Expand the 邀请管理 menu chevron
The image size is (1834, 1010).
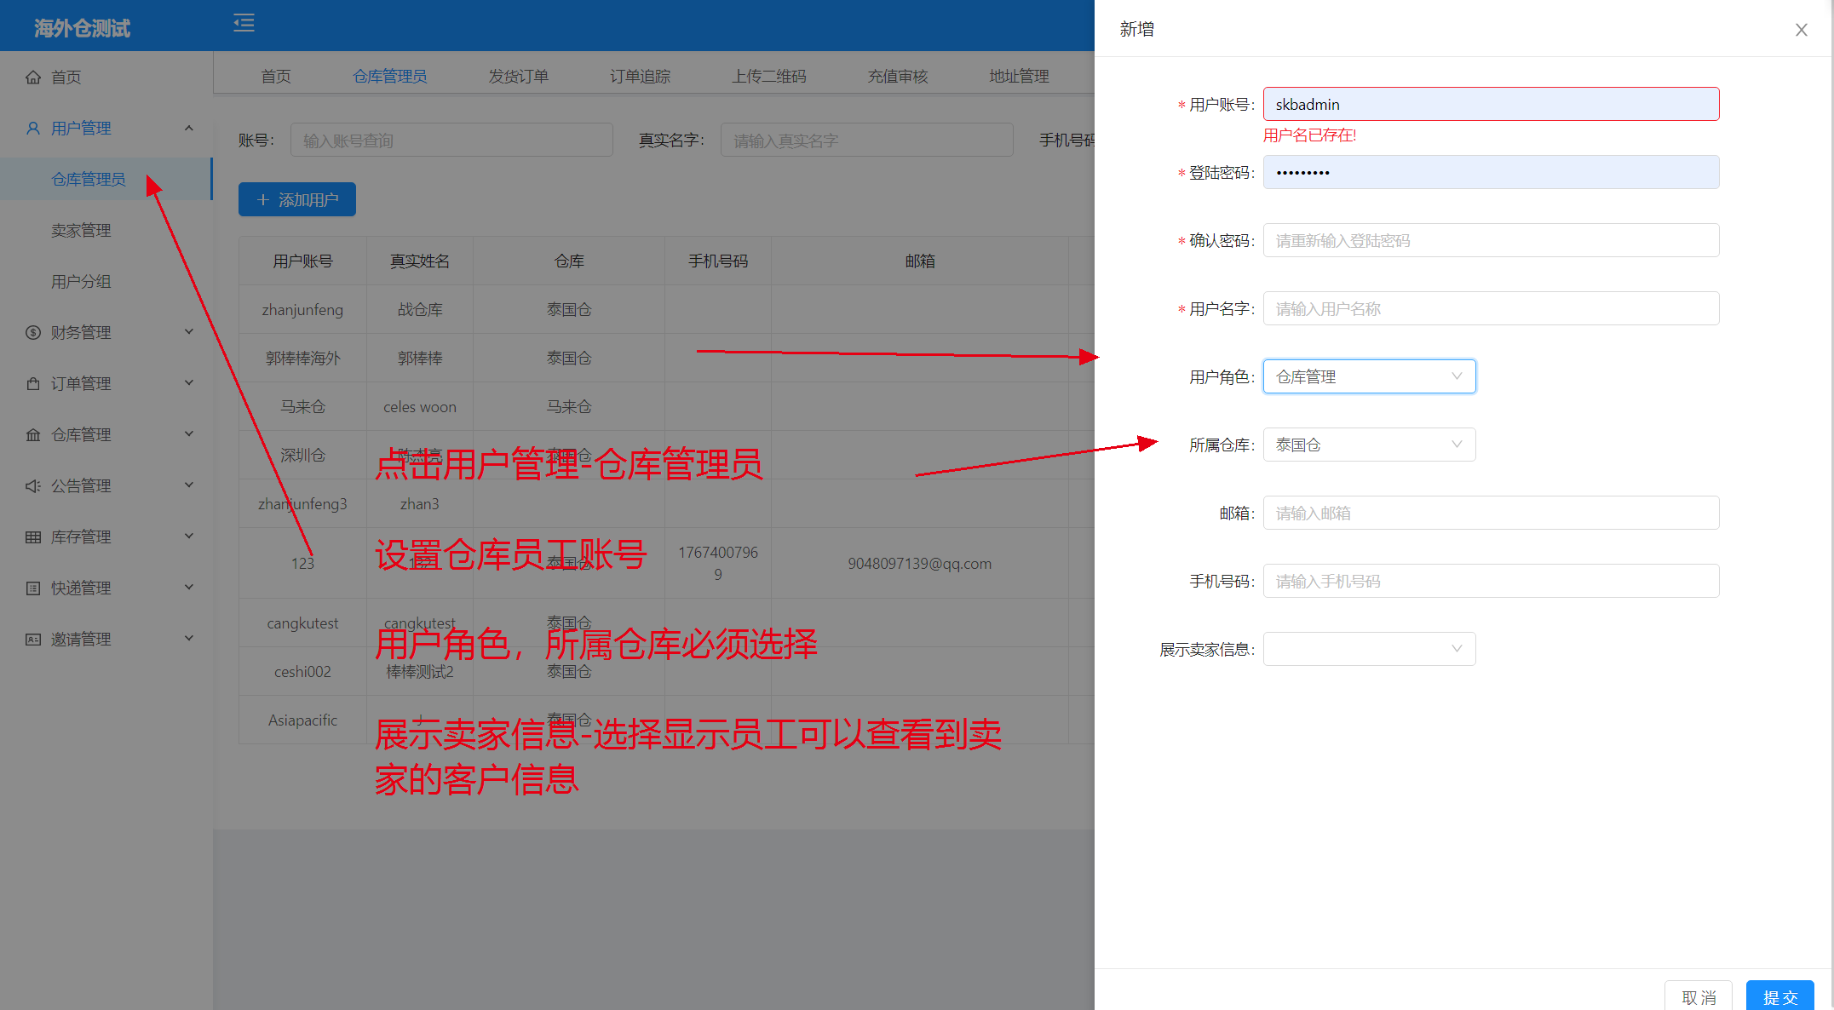coord(189,639)
